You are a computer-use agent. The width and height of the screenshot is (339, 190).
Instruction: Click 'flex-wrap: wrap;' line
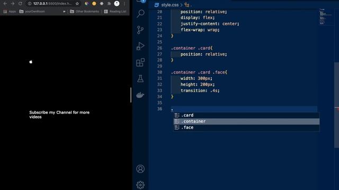200,30
